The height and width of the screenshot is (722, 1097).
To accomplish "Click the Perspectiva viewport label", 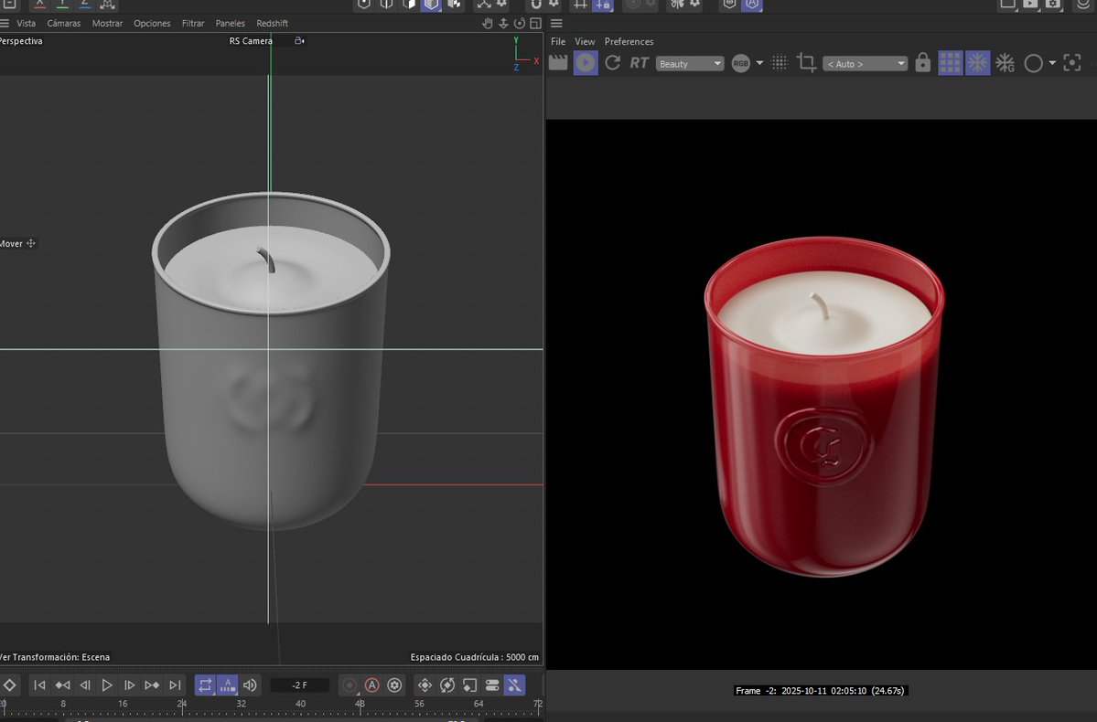I will click(21, 40).
